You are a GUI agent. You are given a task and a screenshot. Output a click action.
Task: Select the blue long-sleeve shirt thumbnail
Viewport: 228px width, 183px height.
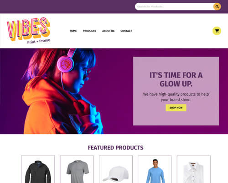pyautogui.click(x=155, y=169)
